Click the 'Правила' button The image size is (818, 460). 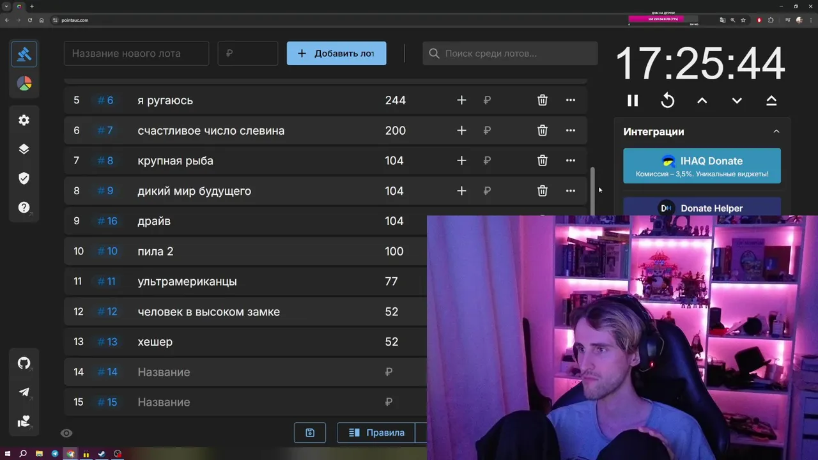click(376, 433)
